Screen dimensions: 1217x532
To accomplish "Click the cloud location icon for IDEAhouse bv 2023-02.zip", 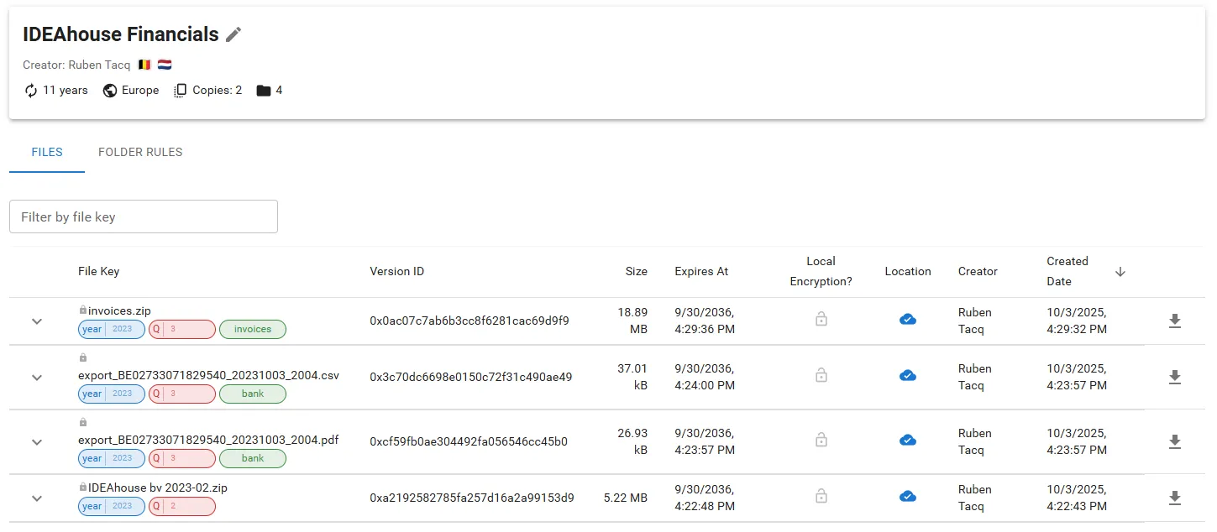I will 907,497.
